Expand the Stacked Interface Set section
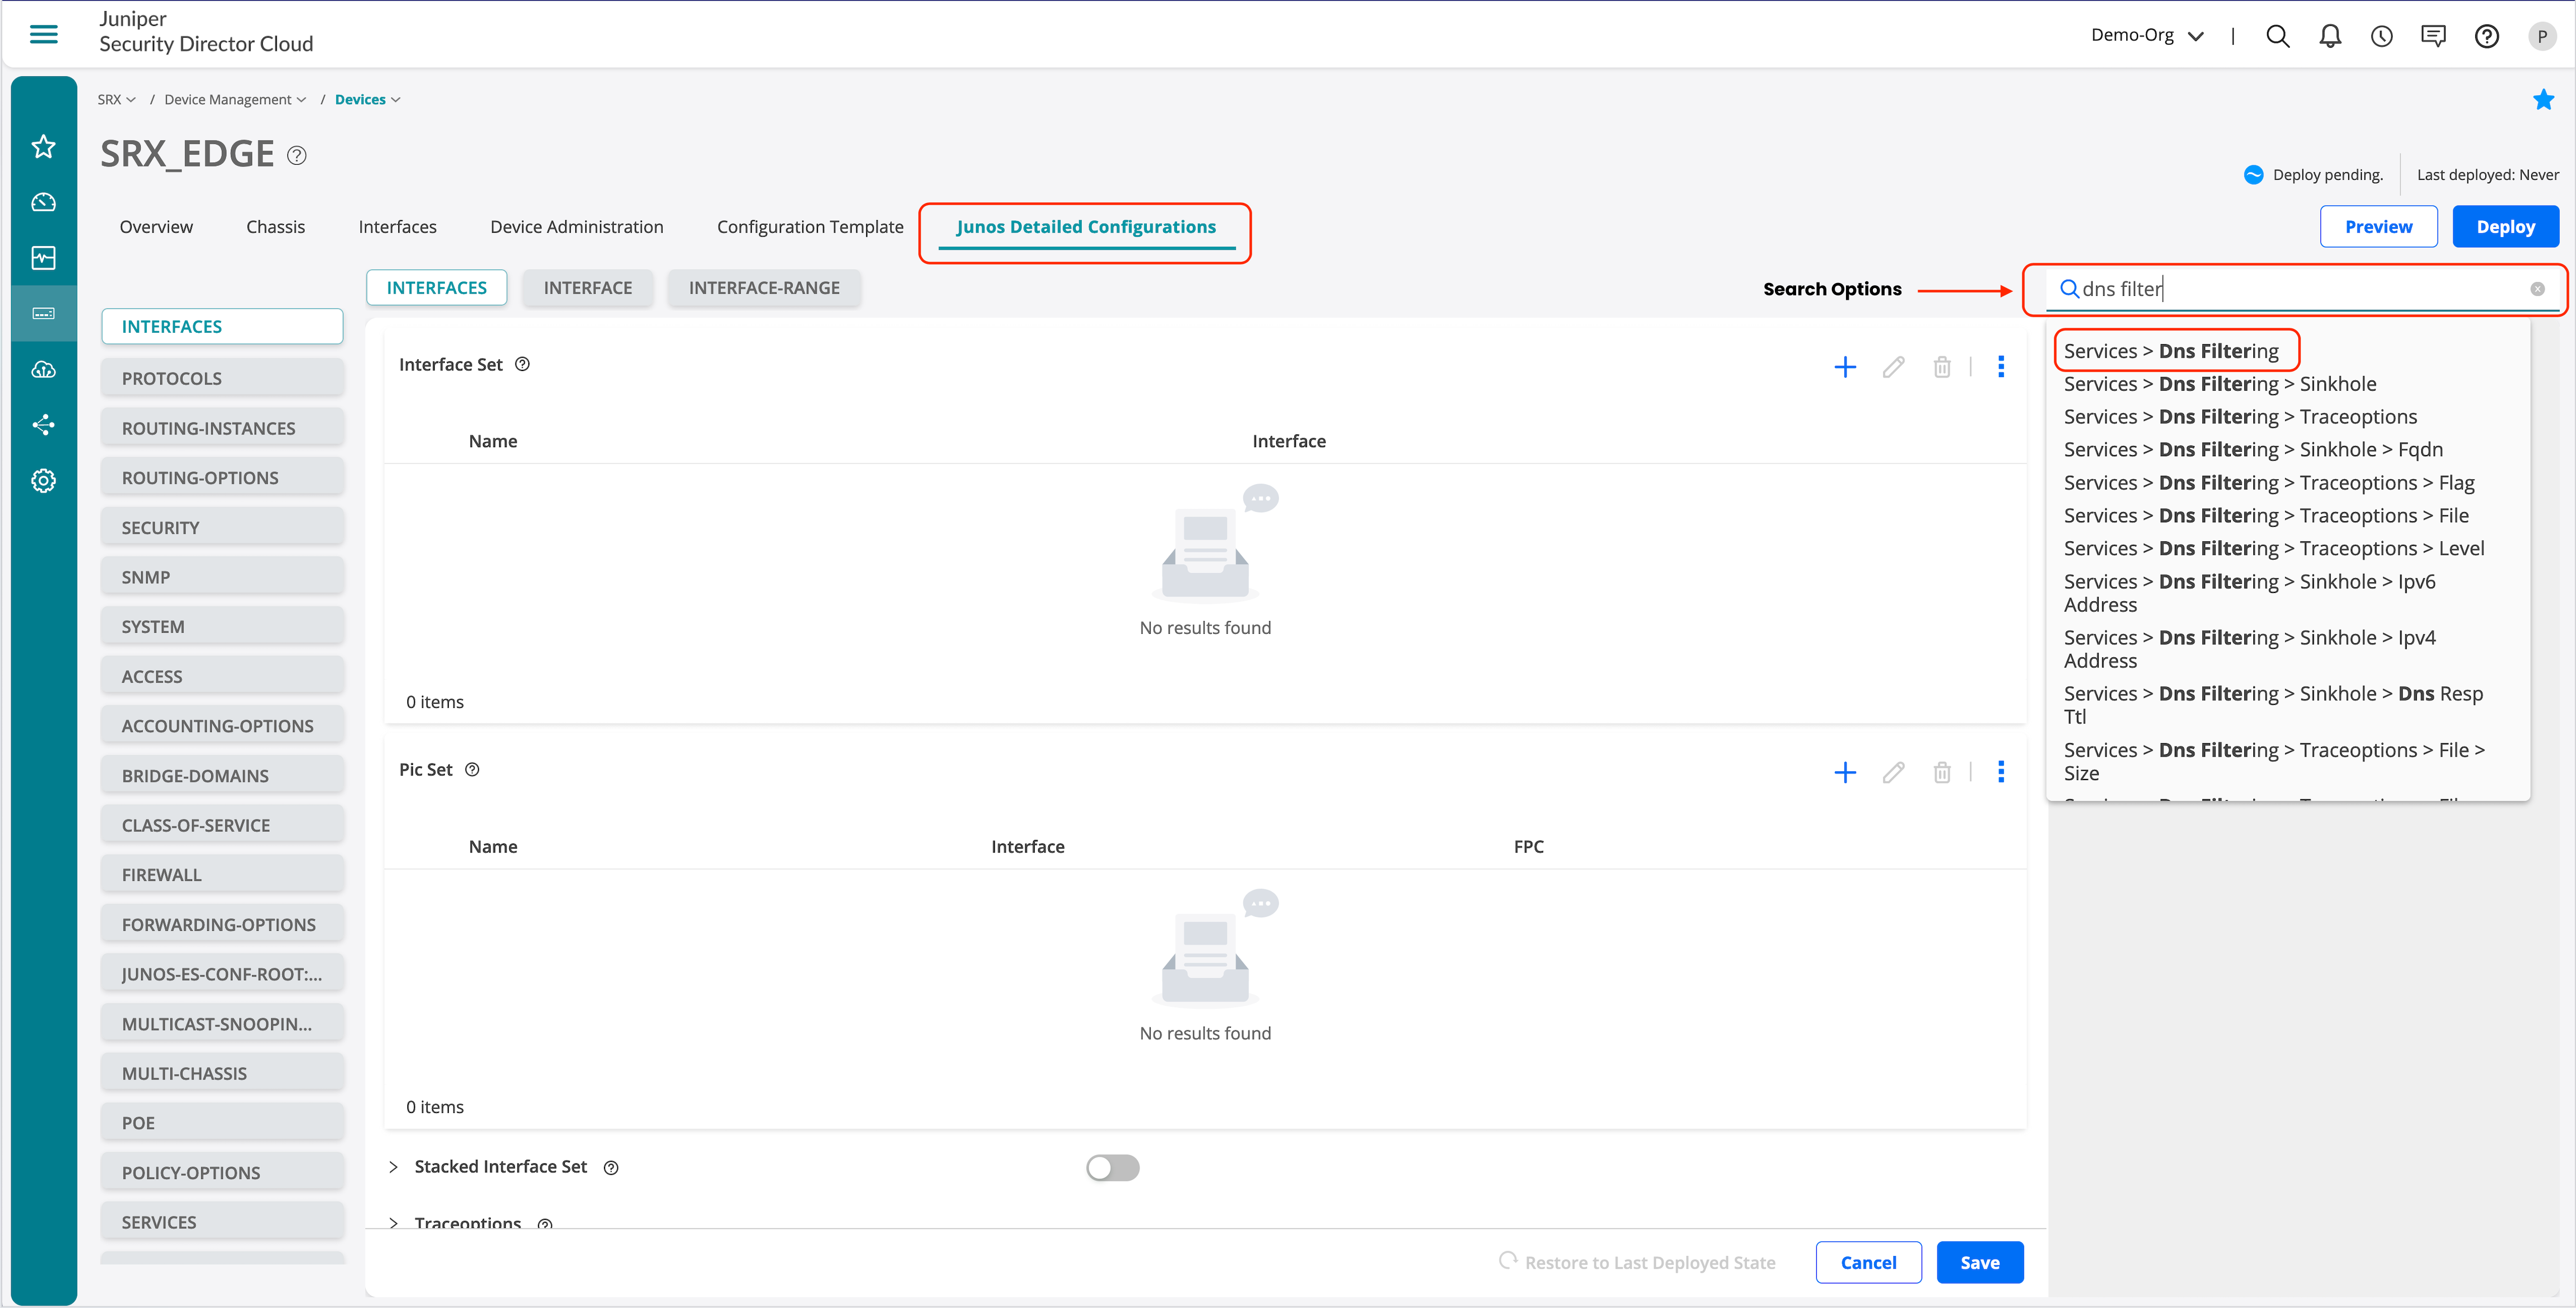Image resolution: width=2576 pixels, height=1308 pixels. 394,1167
